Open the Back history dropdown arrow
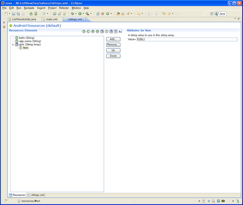The width and height of the screenshot is (243, 205). (173, 14)
